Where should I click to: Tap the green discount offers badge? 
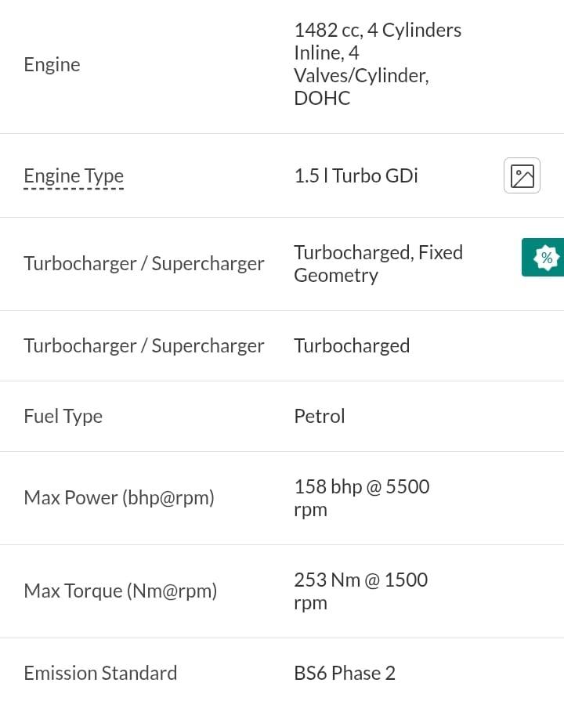(543, 258)
